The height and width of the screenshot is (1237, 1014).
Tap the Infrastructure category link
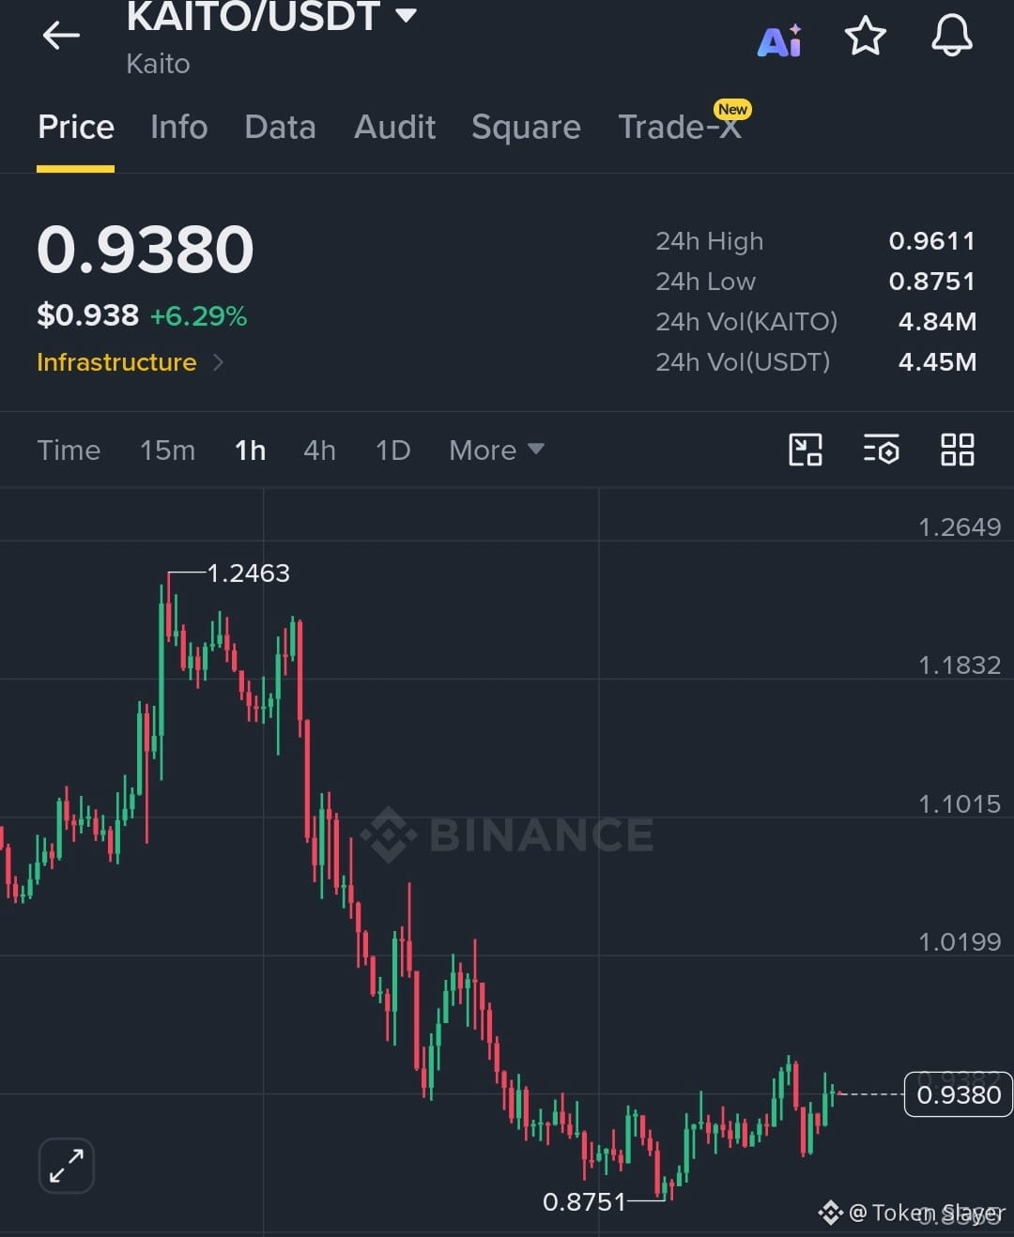pos(116,362)
